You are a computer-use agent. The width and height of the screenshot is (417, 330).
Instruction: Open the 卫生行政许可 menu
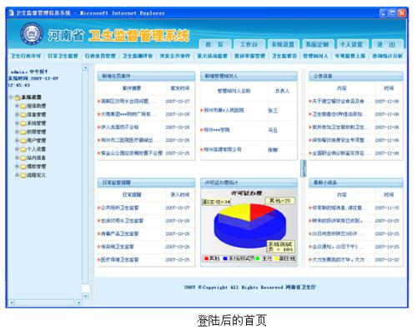(26, 56)
